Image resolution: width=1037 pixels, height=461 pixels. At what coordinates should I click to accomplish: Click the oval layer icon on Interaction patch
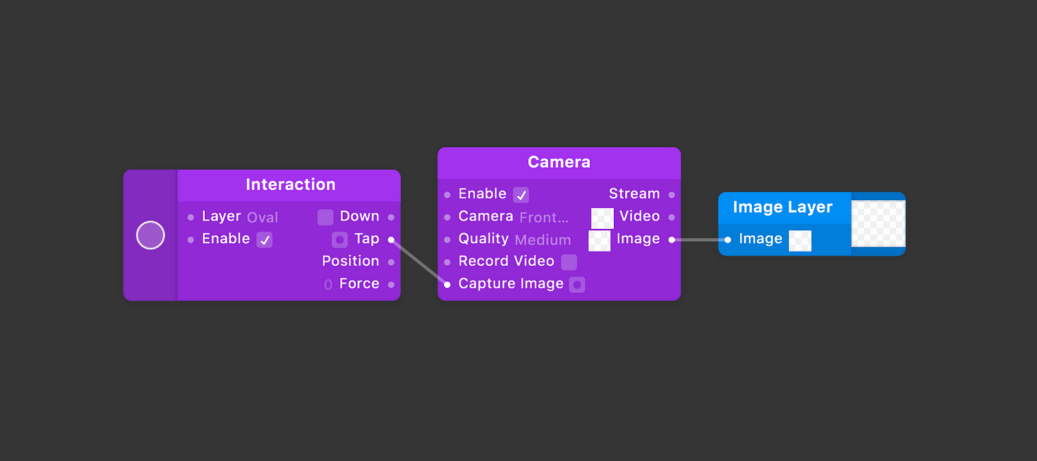coord(150,235)
